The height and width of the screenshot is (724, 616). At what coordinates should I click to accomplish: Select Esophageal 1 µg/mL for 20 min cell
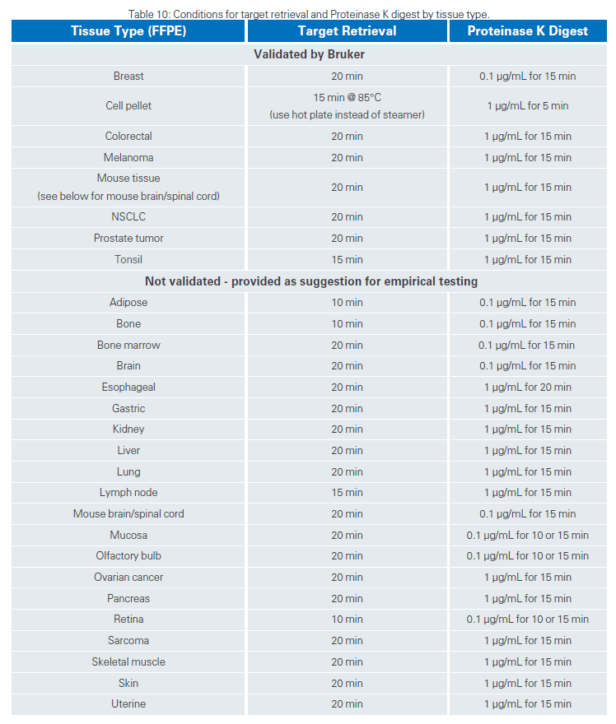tap(528, 388)
